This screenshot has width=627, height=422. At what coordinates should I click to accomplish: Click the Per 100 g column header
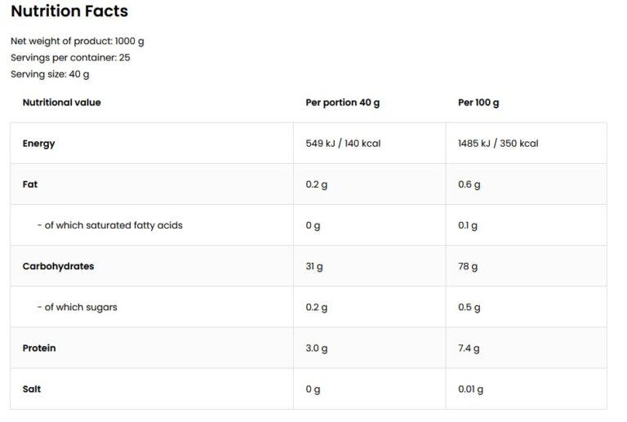click(x=478, y=103)
